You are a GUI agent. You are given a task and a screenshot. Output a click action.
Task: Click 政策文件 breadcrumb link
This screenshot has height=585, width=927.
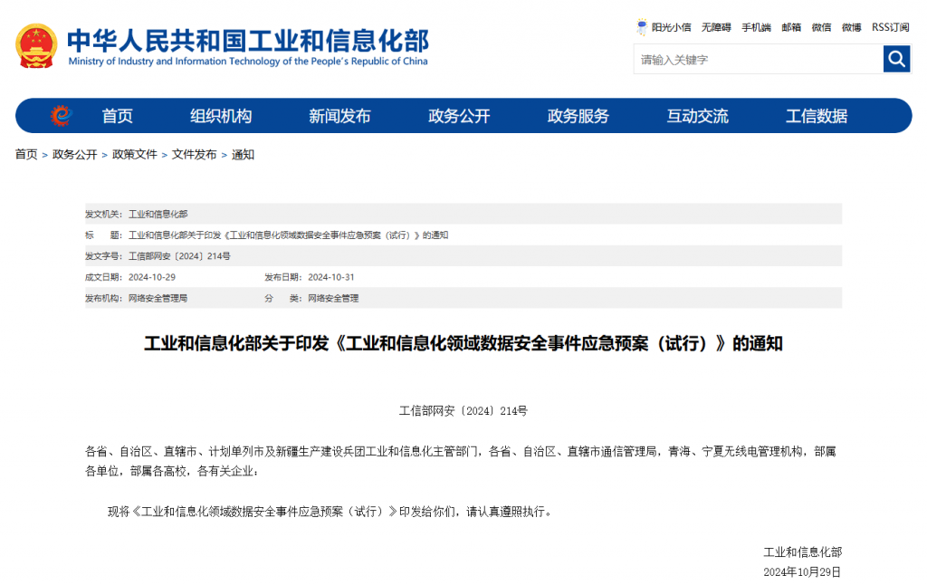pos(134,154)
